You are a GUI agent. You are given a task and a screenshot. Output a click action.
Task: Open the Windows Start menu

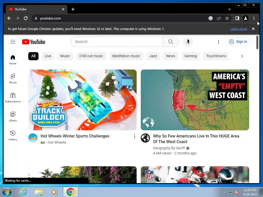[x=7, y=192]
